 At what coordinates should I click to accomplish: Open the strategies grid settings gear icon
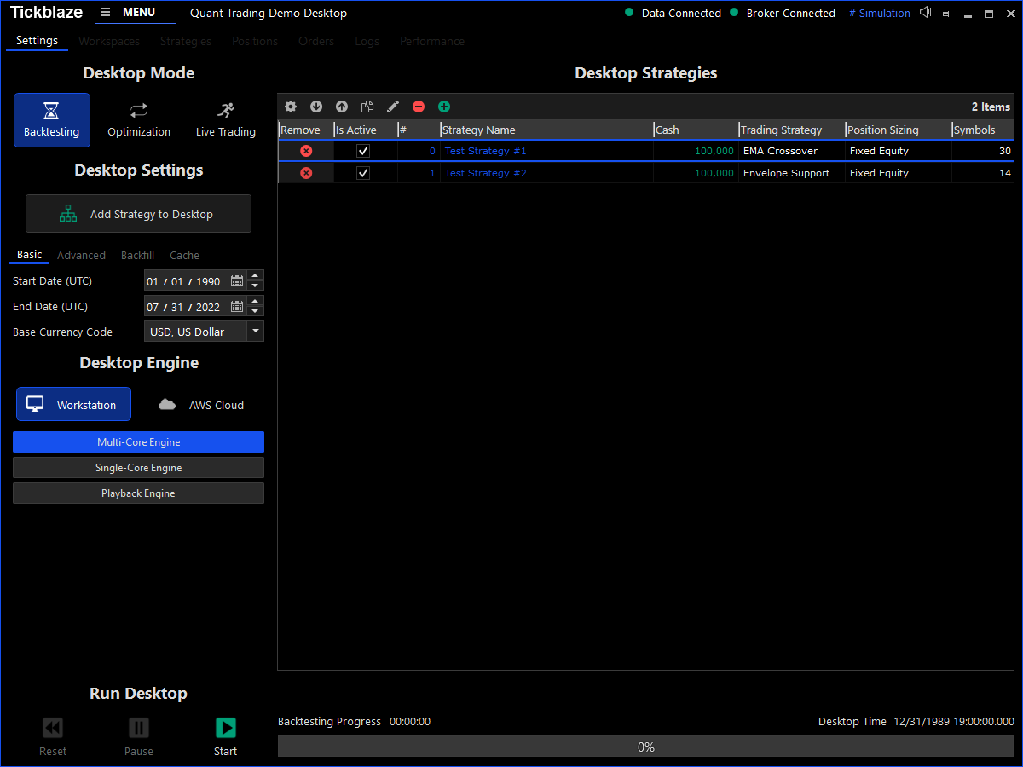pos(291,107)
